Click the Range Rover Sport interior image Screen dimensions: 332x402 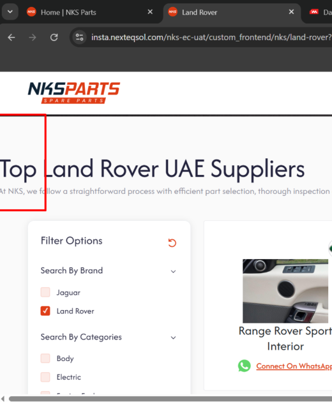click(x=285, y=291)
